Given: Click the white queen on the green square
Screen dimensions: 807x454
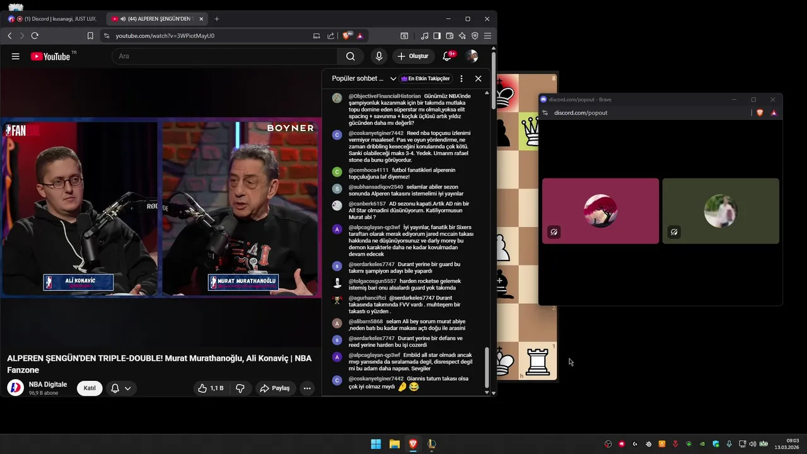Looking at the screenshot, I should click(x=531, y=131).
